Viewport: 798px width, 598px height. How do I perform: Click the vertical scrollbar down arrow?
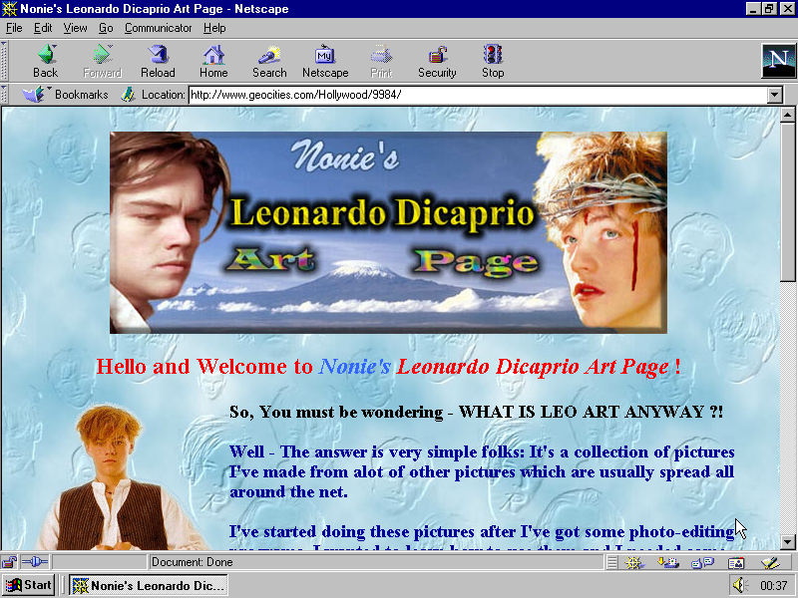788,541
